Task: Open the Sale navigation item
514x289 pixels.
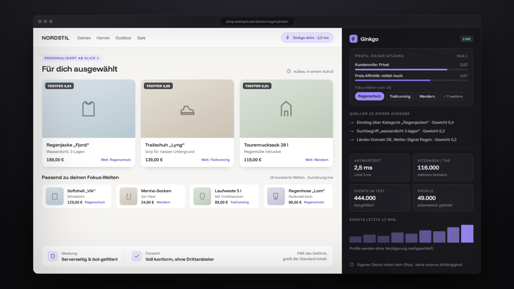Action: point(141,38)
